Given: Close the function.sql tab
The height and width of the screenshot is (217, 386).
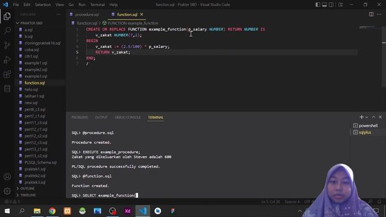Looking at the screenshot, I should pyautogui.click(x=142, y=14).
